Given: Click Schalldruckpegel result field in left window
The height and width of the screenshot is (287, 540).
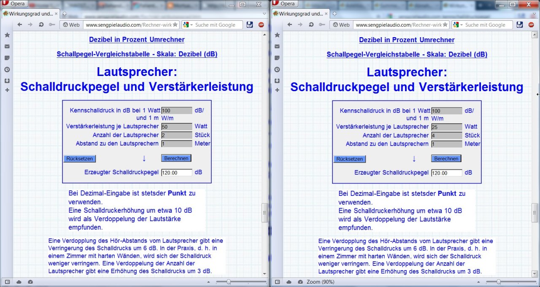Looking at the screenshot, I should coord(176,173).
